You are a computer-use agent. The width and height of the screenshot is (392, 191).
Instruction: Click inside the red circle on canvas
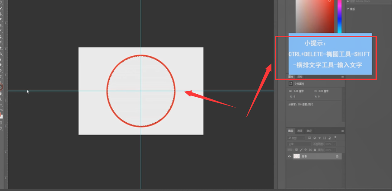click(x=141, y=91)
